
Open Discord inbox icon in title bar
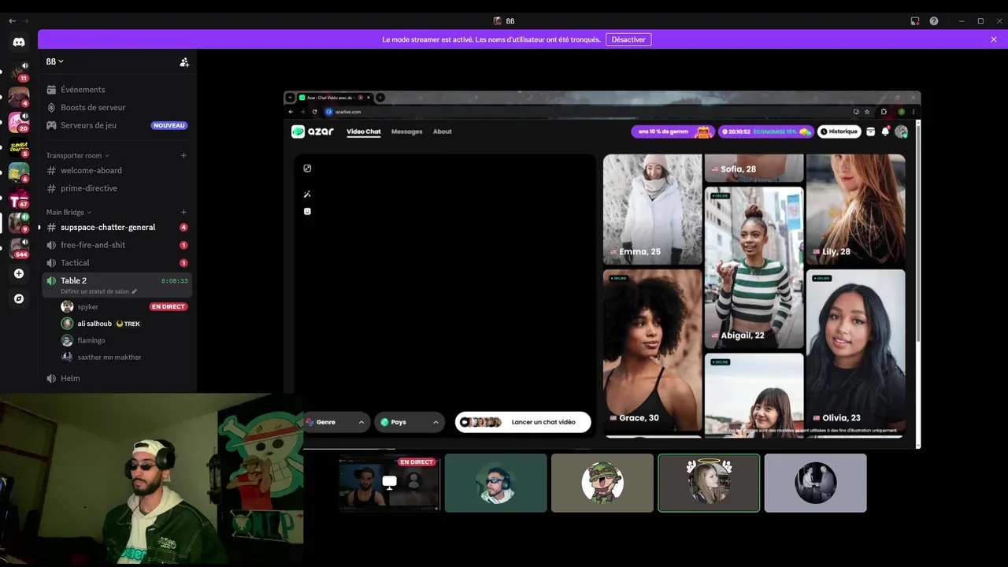point(915,21)
